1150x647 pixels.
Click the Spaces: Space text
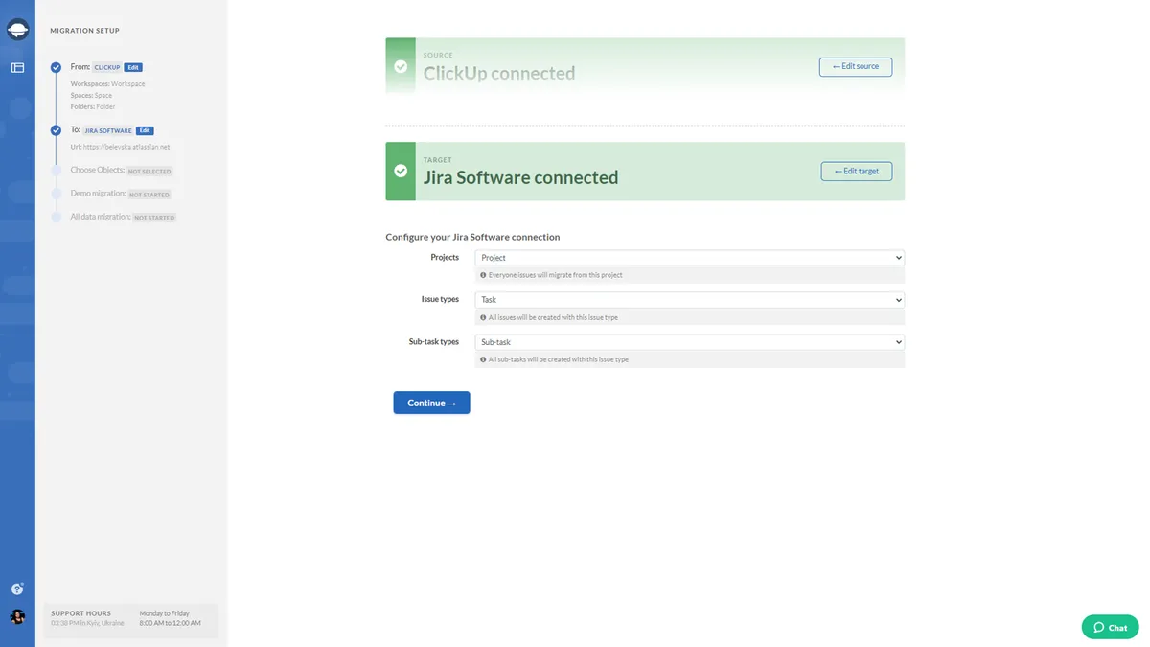tap(91, 96)
